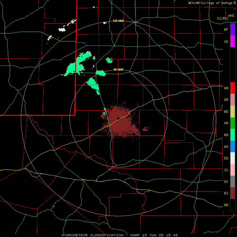Click the WS legend label

tap(226, 147)
